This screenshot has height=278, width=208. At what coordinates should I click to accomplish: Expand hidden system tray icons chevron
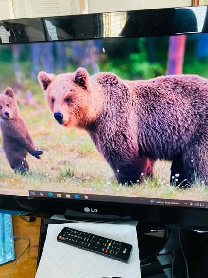[x=186, y=204]
